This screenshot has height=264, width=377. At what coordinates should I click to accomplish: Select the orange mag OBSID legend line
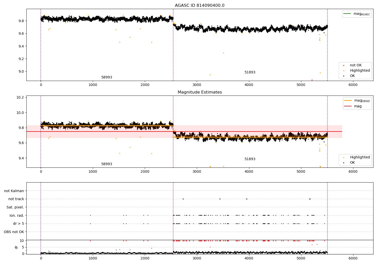point(348,100)
